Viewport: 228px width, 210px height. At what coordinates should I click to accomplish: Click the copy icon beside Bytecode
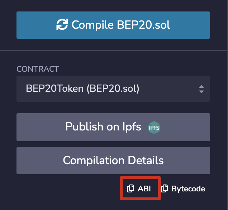click(x=164, y=188)
